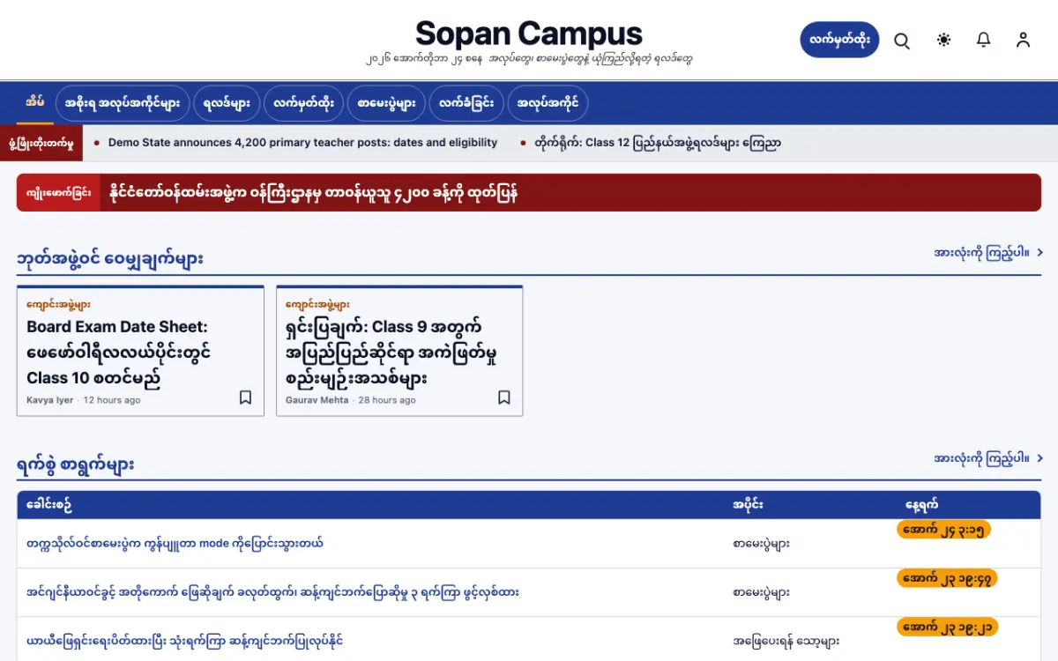Open the အလုပ်အကိုင် navigation tab
Screen dimensions: 1058x661
click(548, 103)
